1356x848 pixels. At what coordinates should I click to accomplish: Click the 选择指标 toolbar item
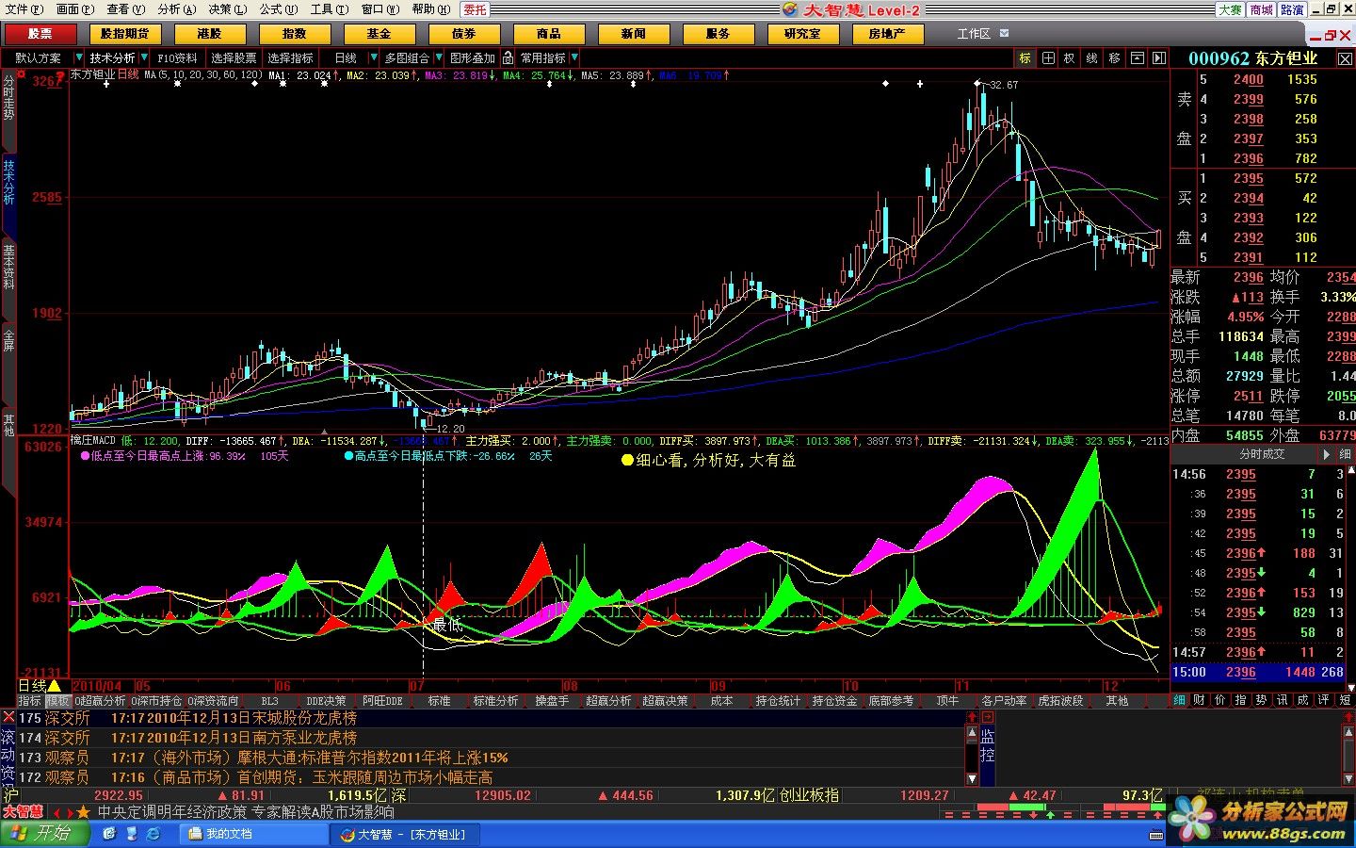[290, 58]
